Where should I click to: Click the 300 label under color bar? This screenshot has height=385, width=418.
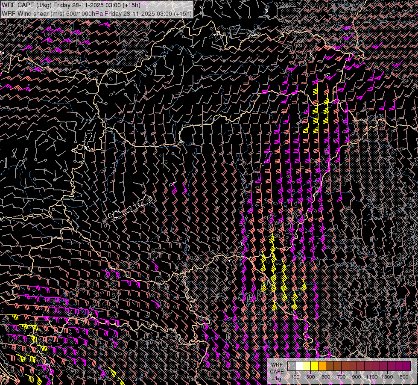310,377
